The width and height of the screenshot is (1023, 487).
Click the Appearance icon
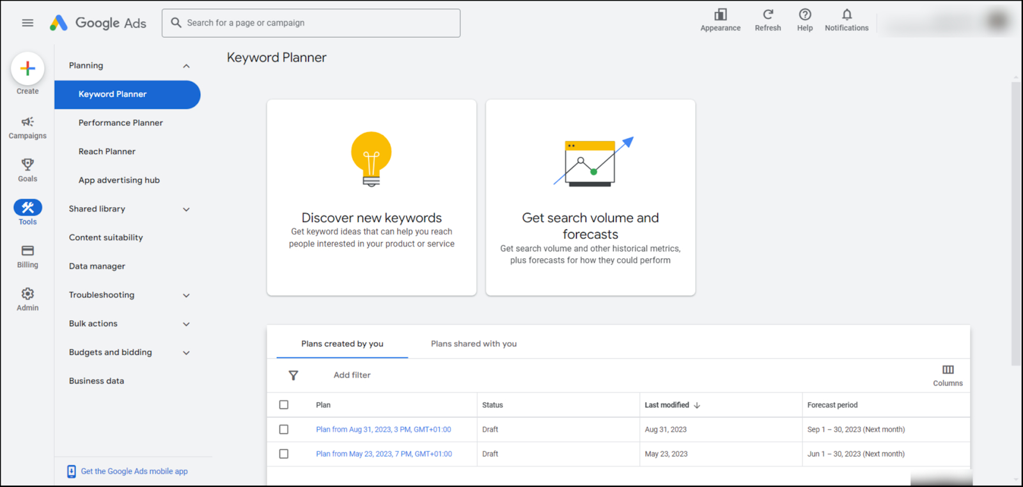click(x=721, y=15)
